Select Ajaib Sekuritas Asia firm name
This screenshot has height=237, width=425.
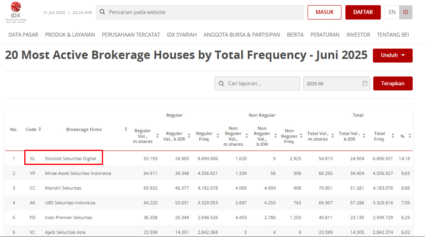(x=65, y=232)
